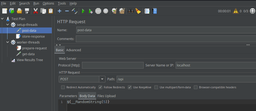Uncheck the Follow Redirects checkbox

[x=100, y=87]
